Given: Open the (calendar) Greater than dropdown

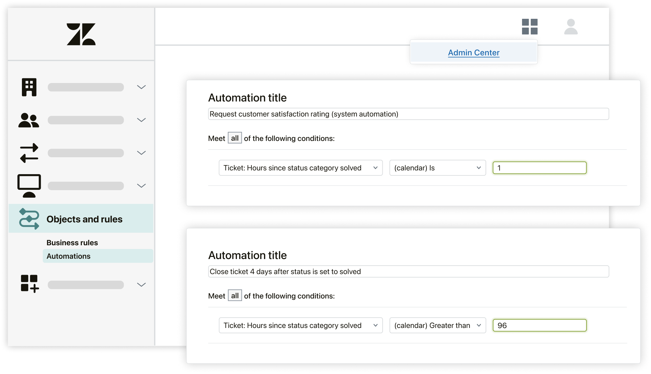Looking at the screenshot, I should 437,325.
